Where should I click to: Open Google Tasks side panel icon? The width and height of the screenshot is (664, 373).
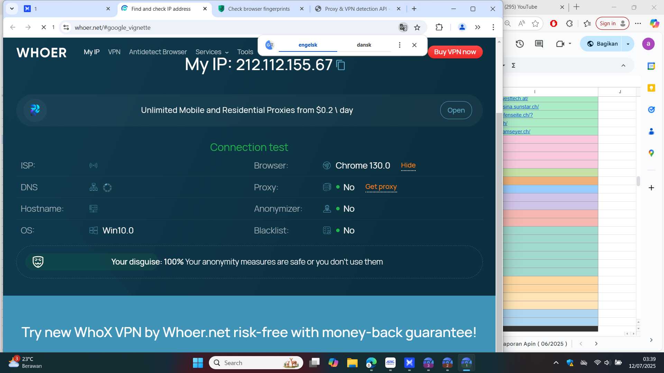coord(651,110)
